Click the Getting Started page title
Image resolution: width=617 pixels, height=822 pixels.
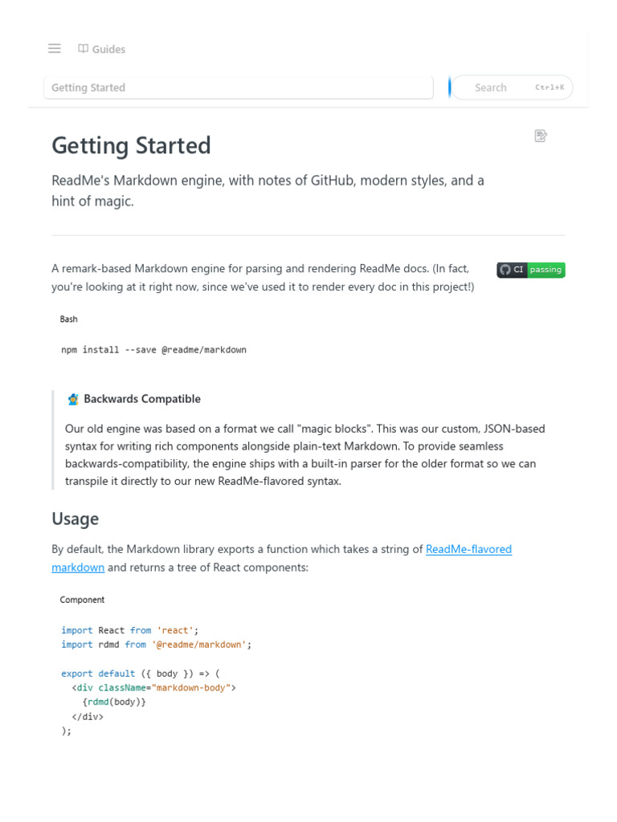pyautogui.click(x=131, y=145)
